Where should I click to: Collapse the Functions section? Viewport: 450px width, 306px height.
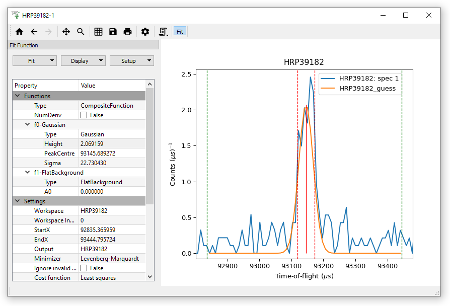click(x=18, y=96)
